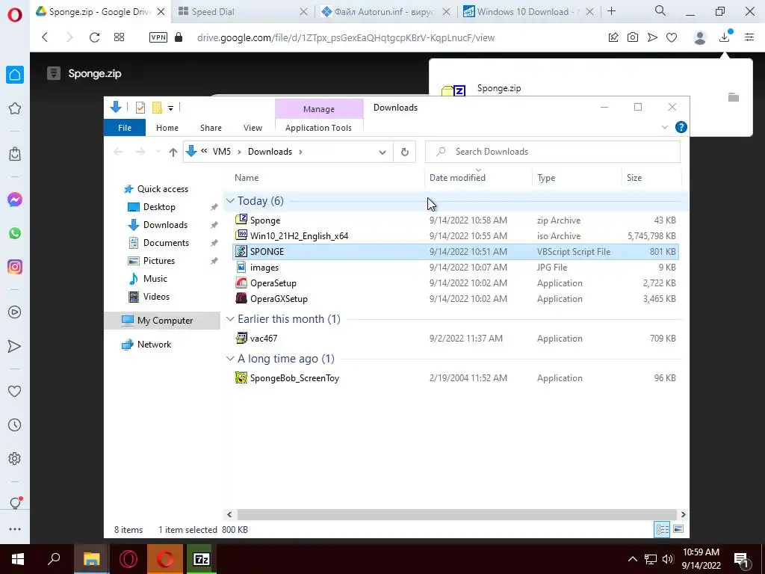This screenshot has width=765, height=574.
Task: Open three-dots more menu in sidebar
Action: click(15, 528)
